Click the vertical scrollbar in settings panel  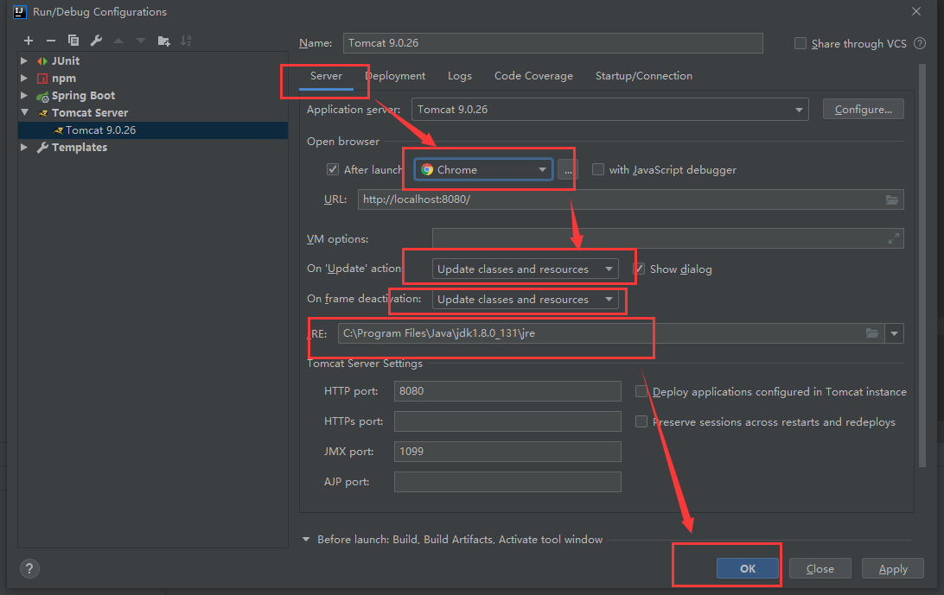(x=922, y=265)
